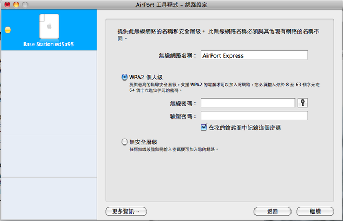
Task: Toggle the 在我的鑰匙圈中記錄這個密碼 checkbox
Action: (204, 127)
